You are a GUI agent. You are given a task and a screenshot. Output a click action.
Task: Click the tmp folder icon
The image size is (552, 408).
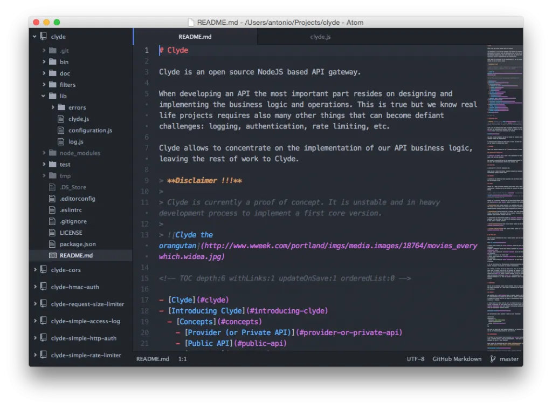(53, 175)
